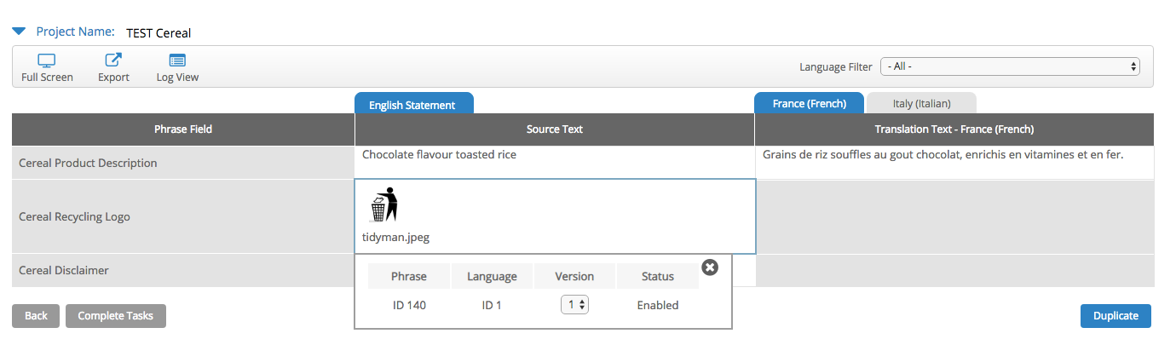Click the ID 1 language link

click(492, 305)
